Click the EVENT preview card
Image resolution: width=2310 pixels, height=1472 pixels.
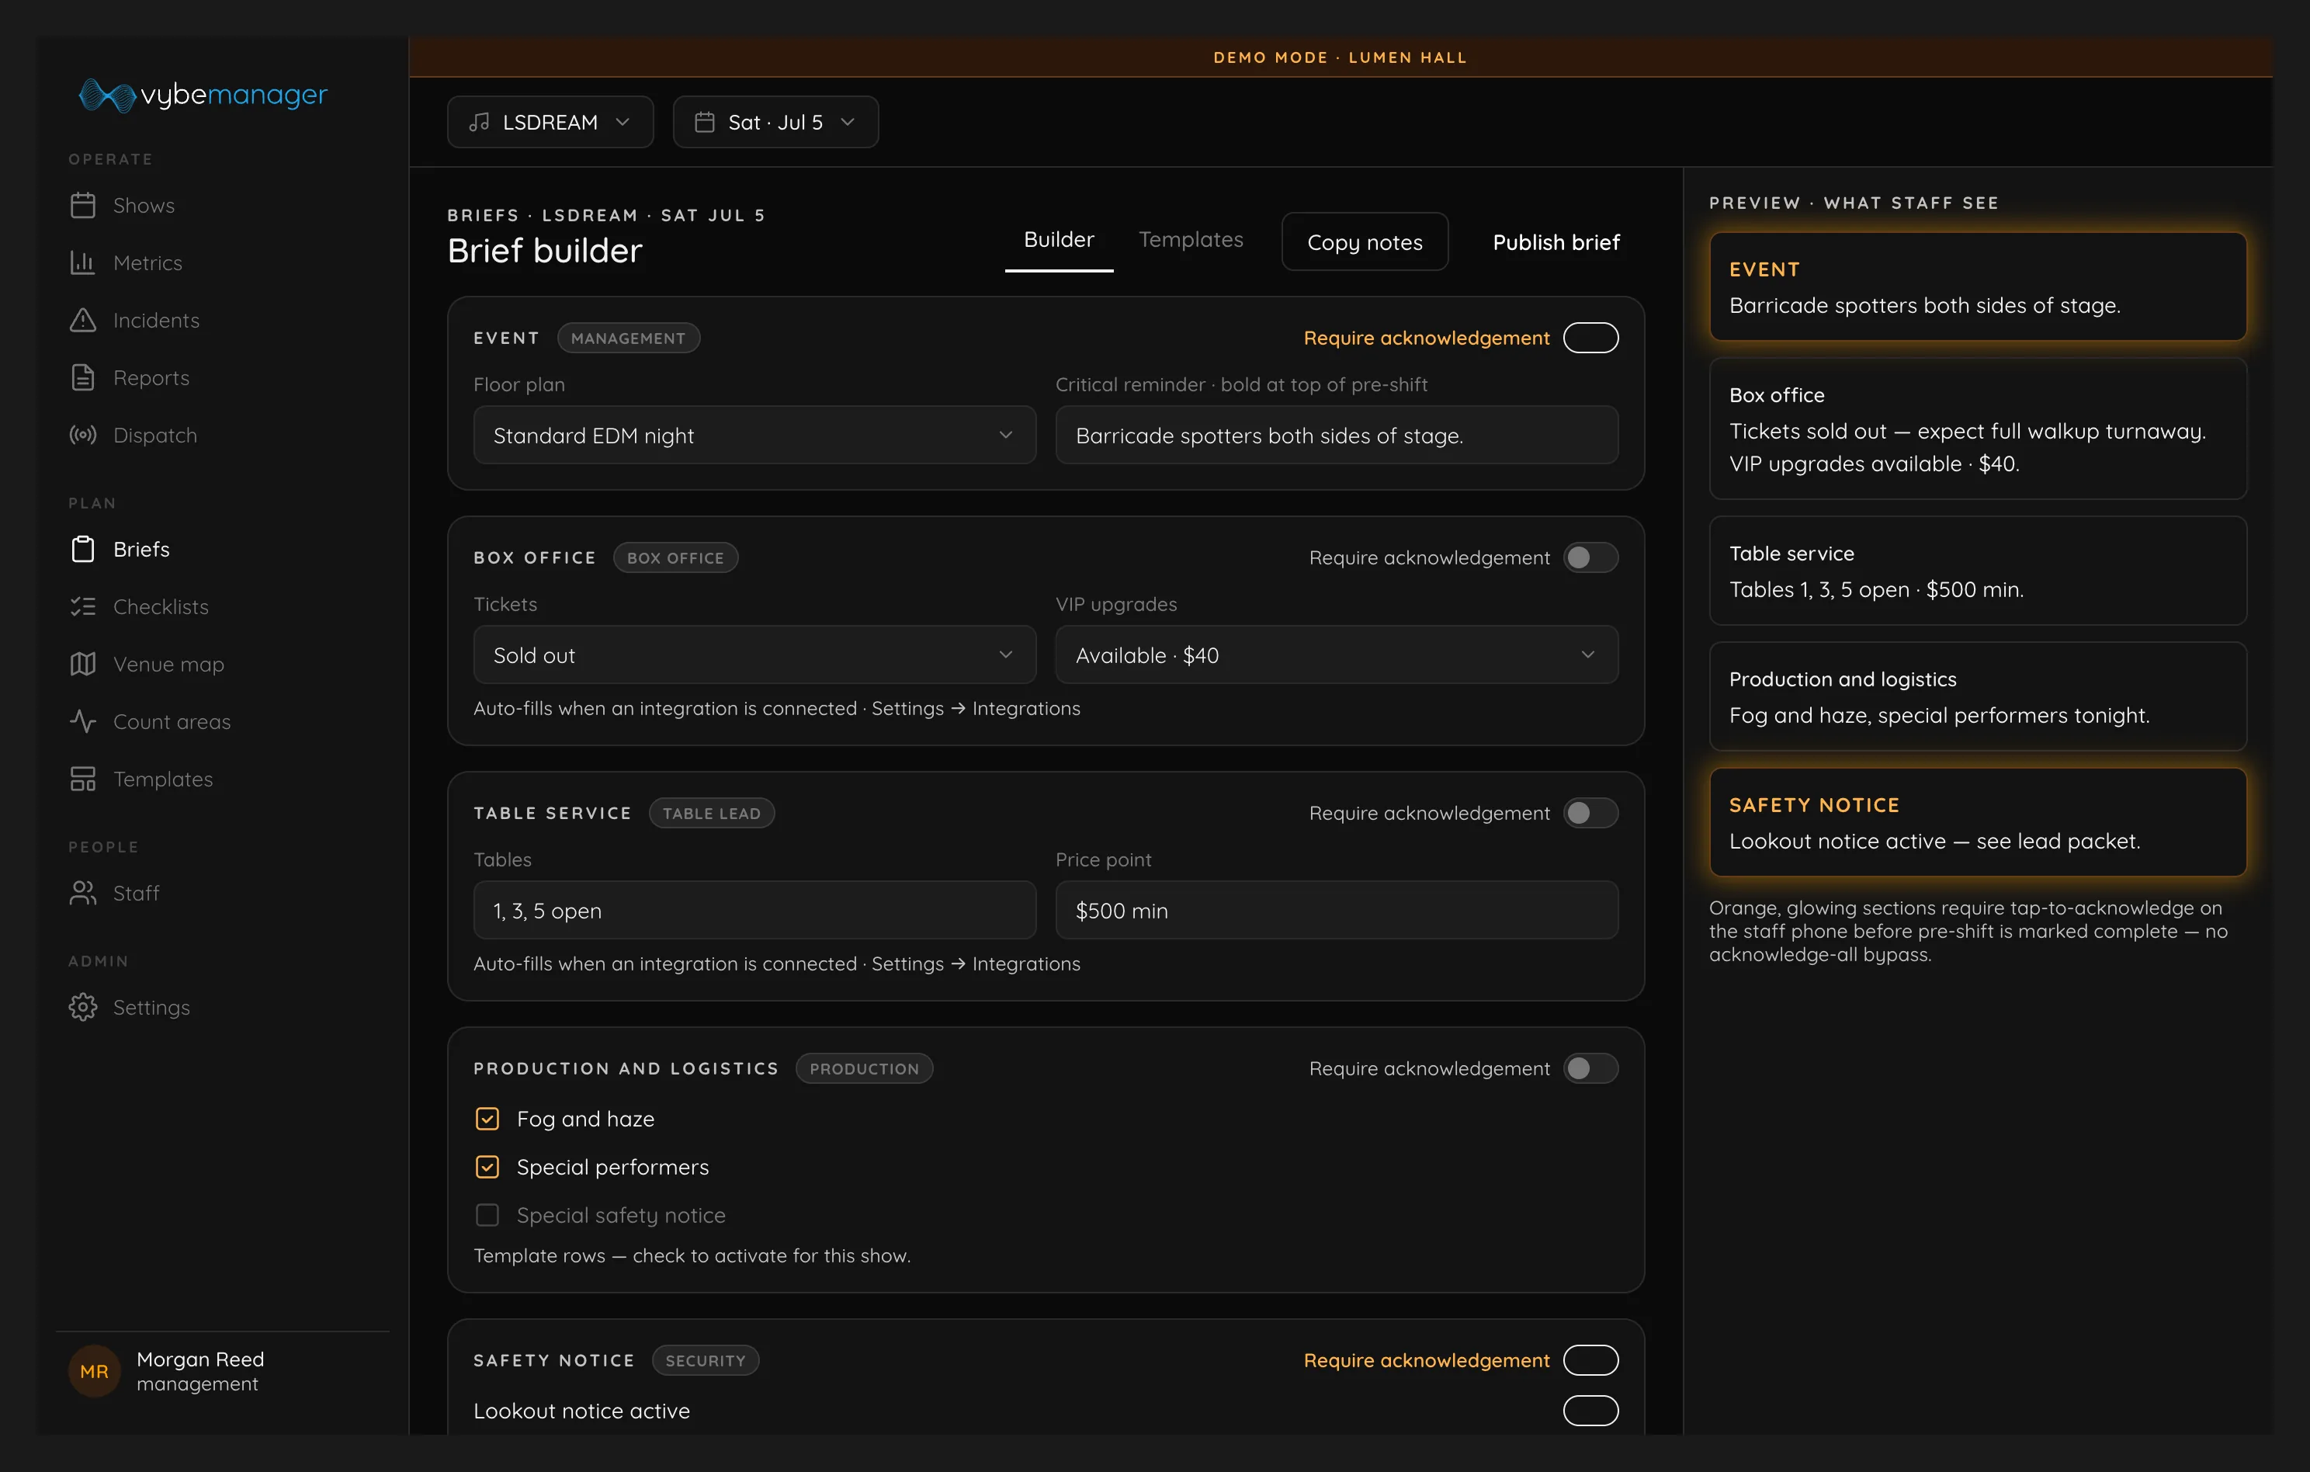(x=1978, y=286)
